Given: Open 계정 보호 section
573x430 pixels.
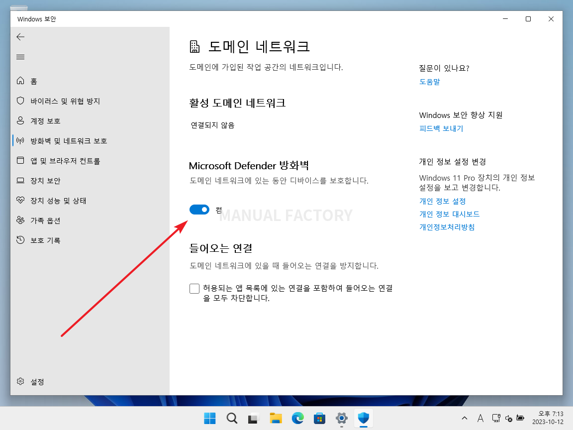Looking at the screenshot, I should click(x=45, y=121).
